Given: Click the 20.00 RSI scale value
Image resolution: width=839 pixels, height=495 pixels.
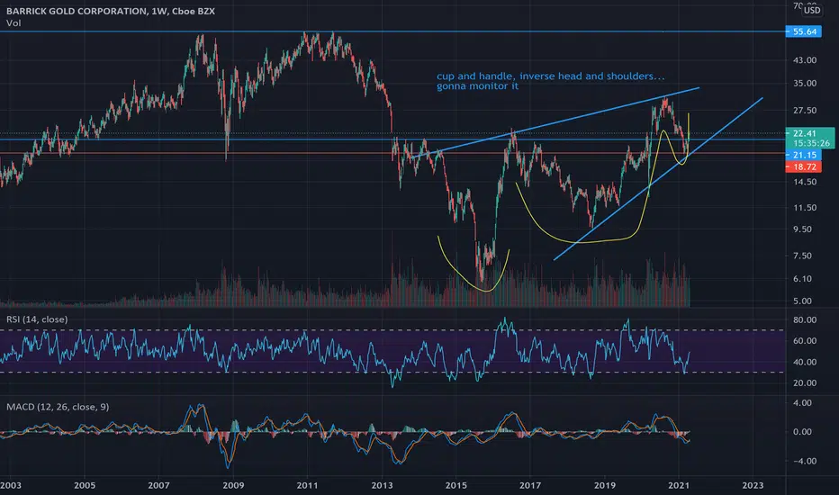Looking at the screenshot, I should [805, 383].
